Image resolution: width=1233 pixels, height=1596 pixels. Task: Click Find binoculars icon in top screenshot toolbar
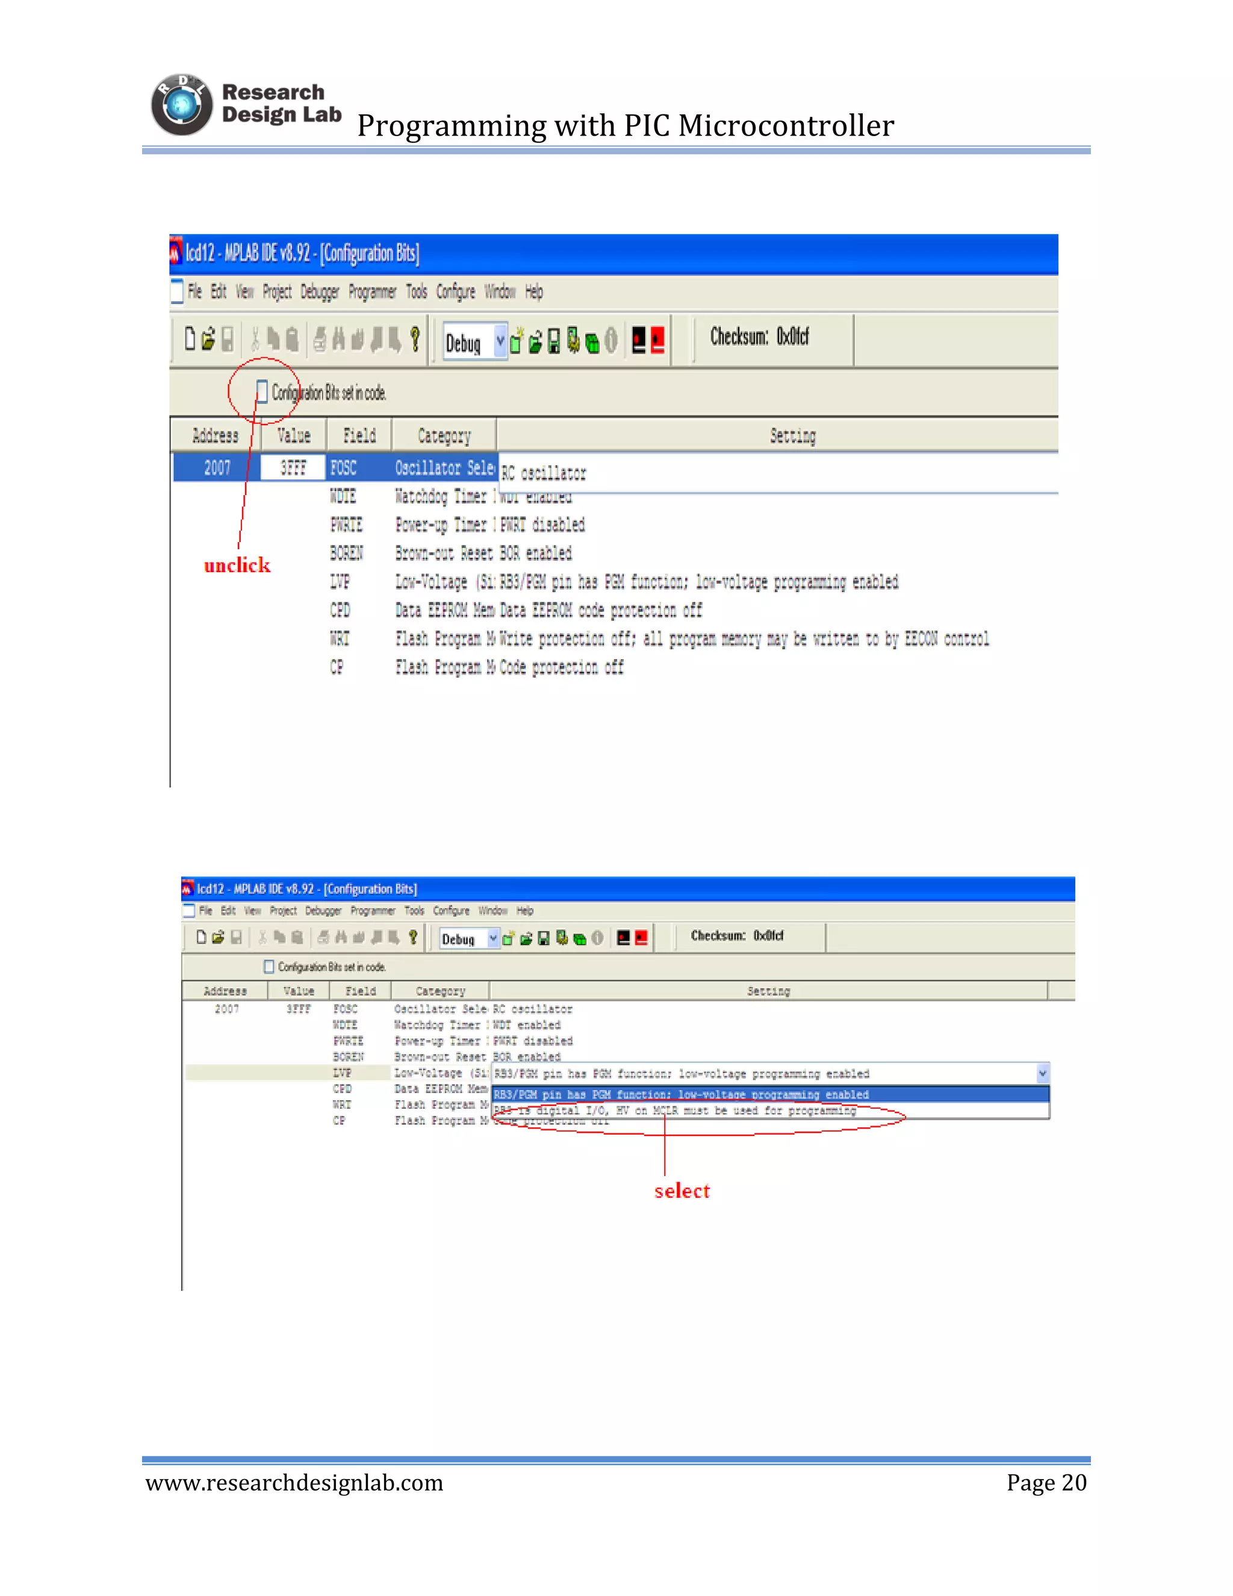coord(338,339)
